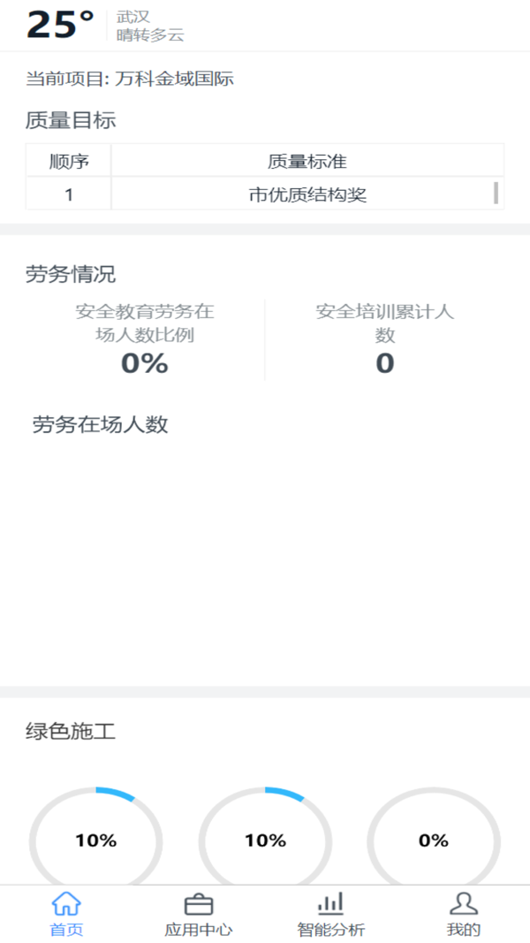This screenshot has height=943, width=530.
Task: Select the 市优质结构奖 table row
Action: [x=307, y=195]
